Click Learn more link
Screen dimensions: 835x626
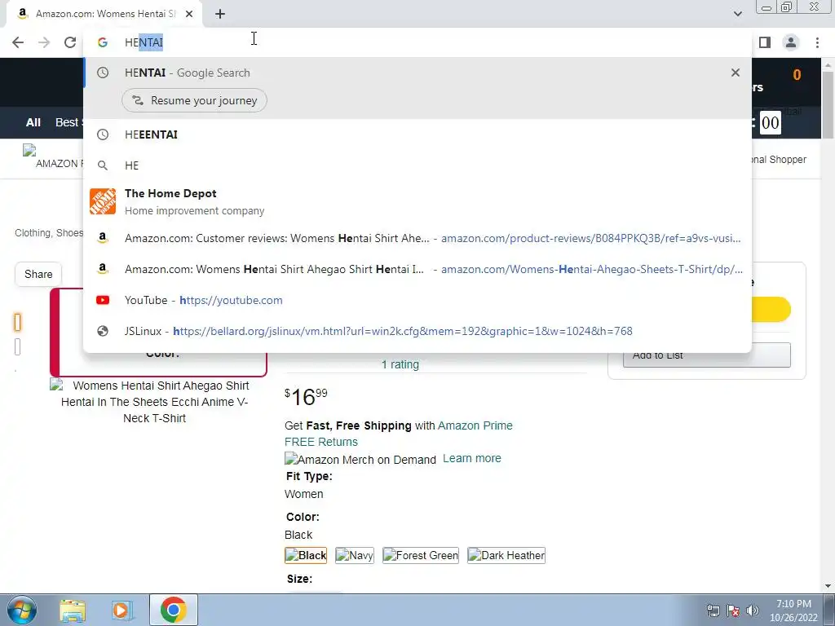pyautogui.click(x=472, y=458)
